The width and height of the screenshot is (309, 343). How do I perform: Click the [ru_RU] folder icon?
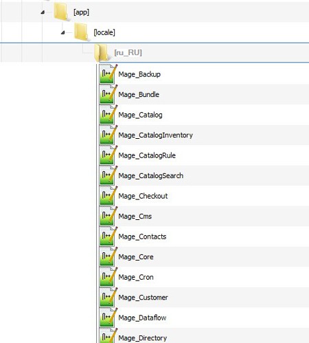point(101,53)
